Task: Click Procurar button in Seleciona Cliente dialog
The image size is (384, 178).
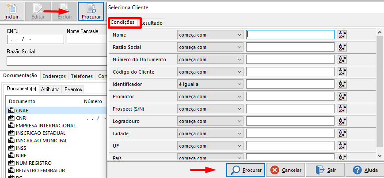Action: click(246, 170)
